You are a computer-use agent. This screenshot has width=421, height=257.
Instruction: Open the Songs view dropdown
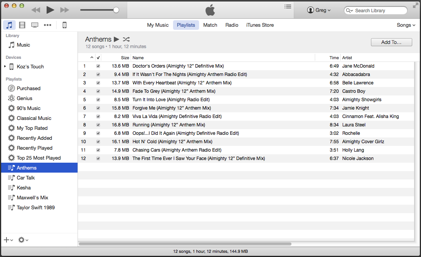(x=406, y=25)
